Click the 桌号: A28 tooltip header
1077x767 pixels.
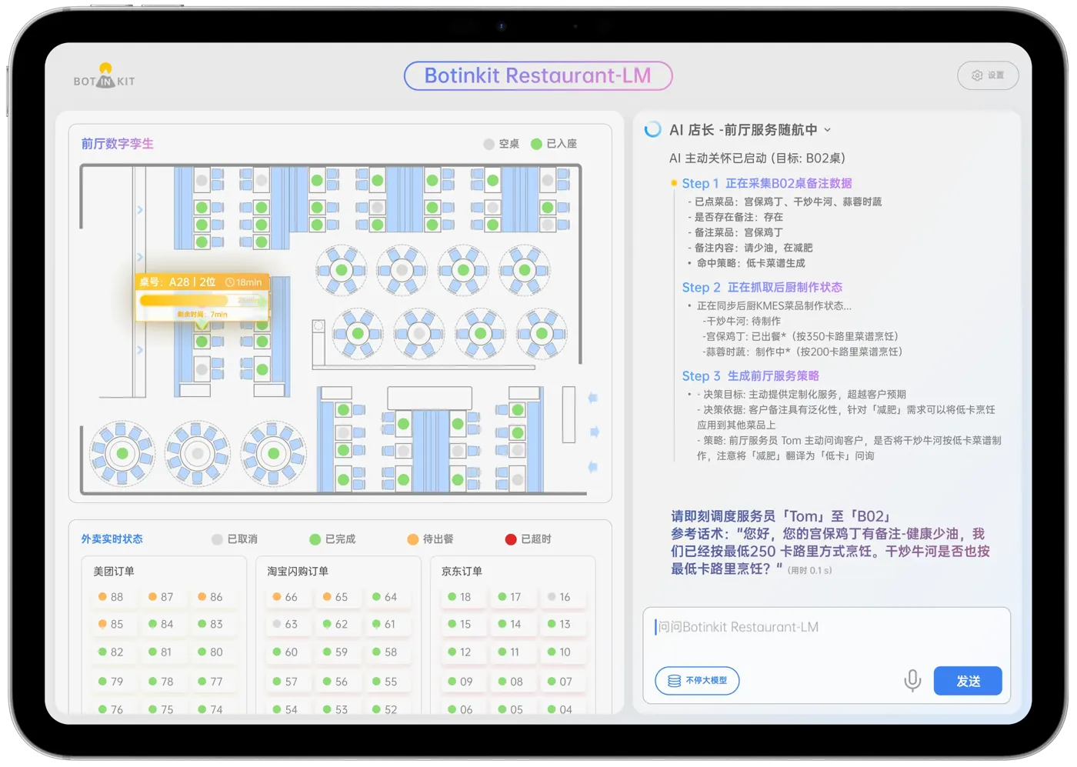pos(202,282)
